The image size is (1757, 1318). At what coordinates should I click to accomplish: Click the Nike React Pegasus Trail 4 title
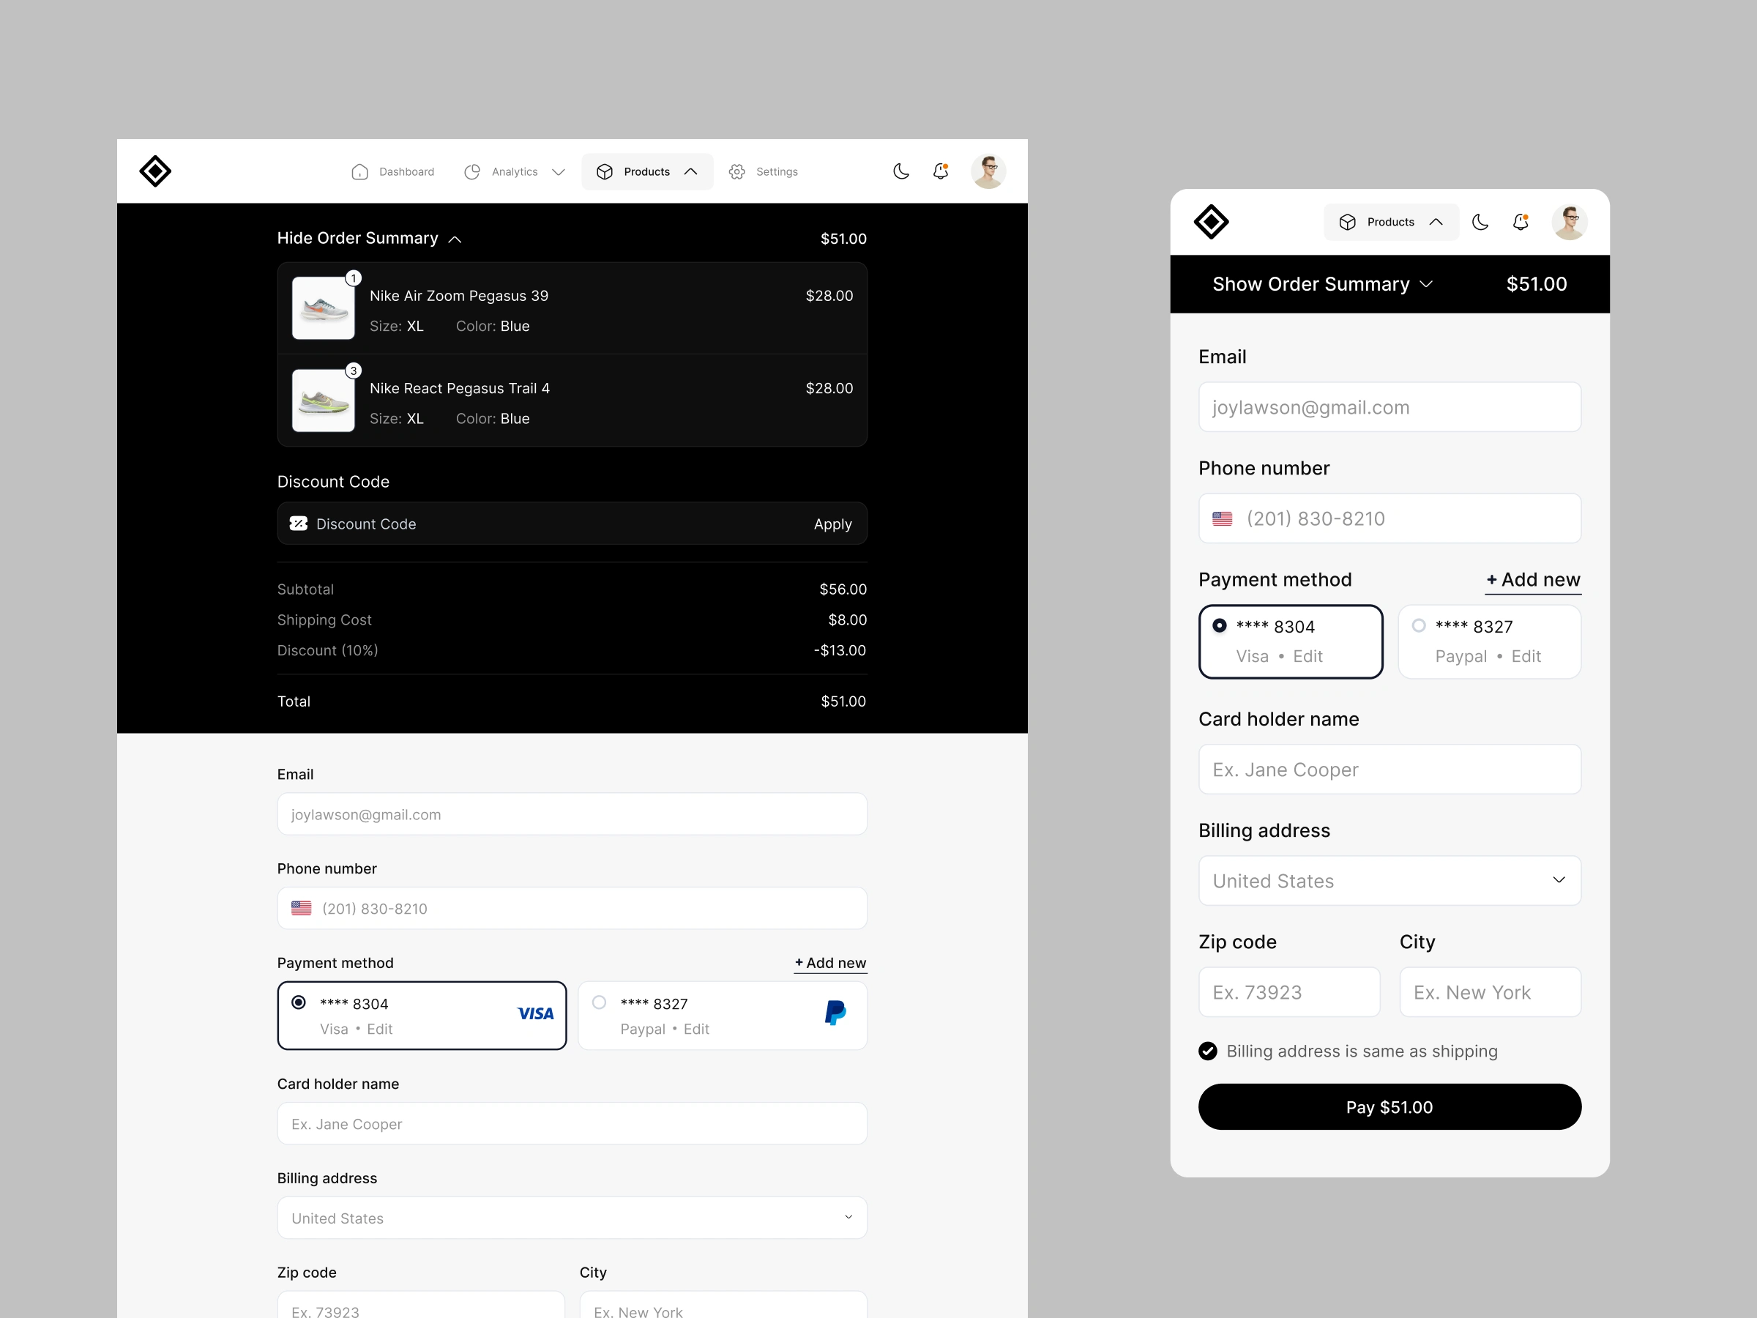(x=460, y=389)
